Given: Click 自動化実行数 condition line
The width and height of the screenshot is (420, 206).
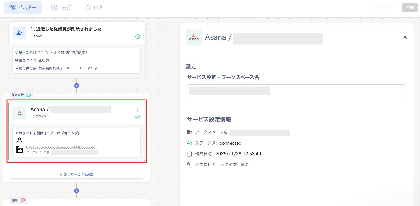Looking at the screenshot, I should [x=56, y=68].
